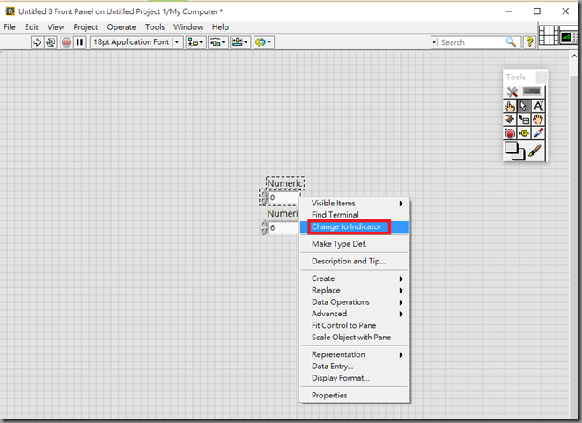Click the LabVIEW icon in title bar

point(10,11)
